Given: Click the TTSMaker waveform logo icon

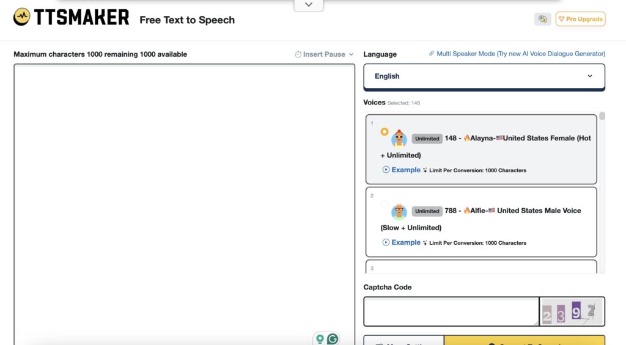Looking at the screenshot, I should (x=21, y=16).
